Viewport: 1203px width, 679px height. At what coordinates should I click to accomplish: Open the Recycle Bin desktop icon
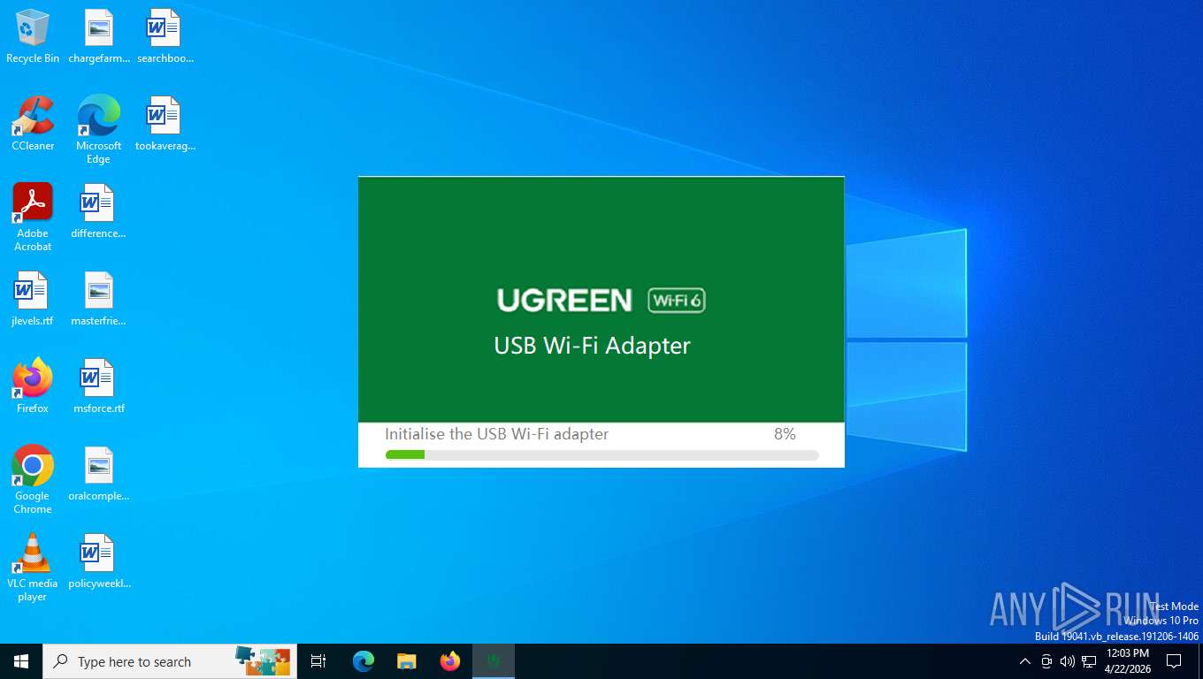coord(33,37)
